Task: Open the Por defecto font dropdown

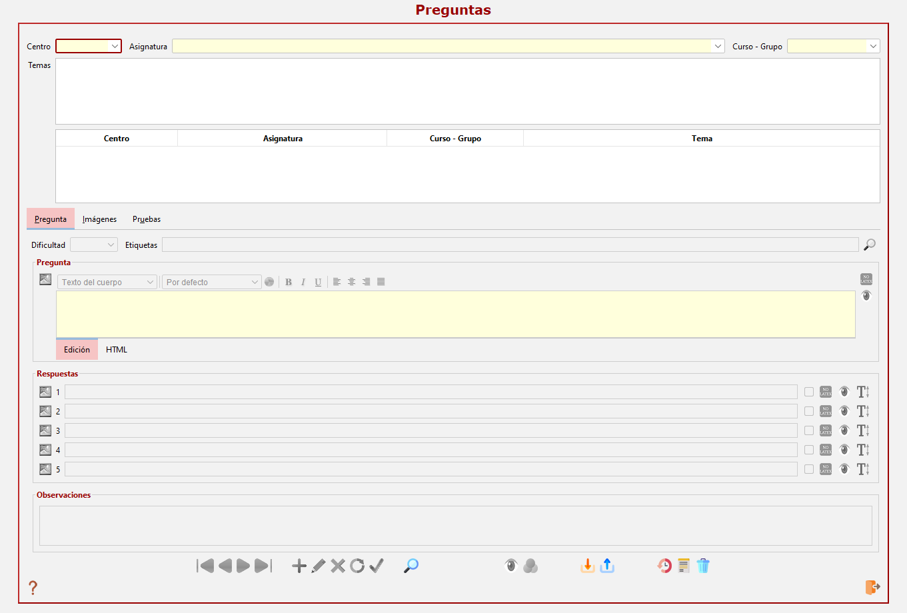Action: tap(212, 282)
